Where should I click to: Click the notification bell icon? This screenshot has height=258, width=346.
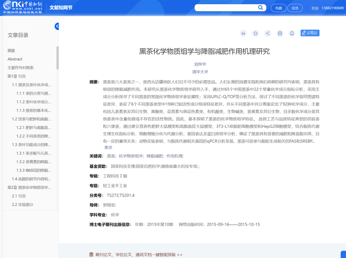[x=292, y=33]
